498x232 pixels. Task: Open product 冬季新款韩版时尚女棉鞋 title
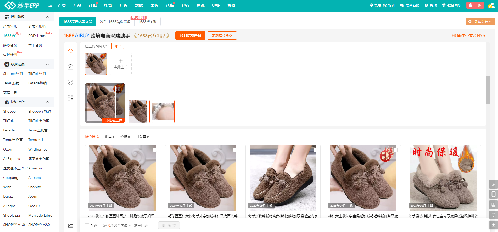click(283, 216)
